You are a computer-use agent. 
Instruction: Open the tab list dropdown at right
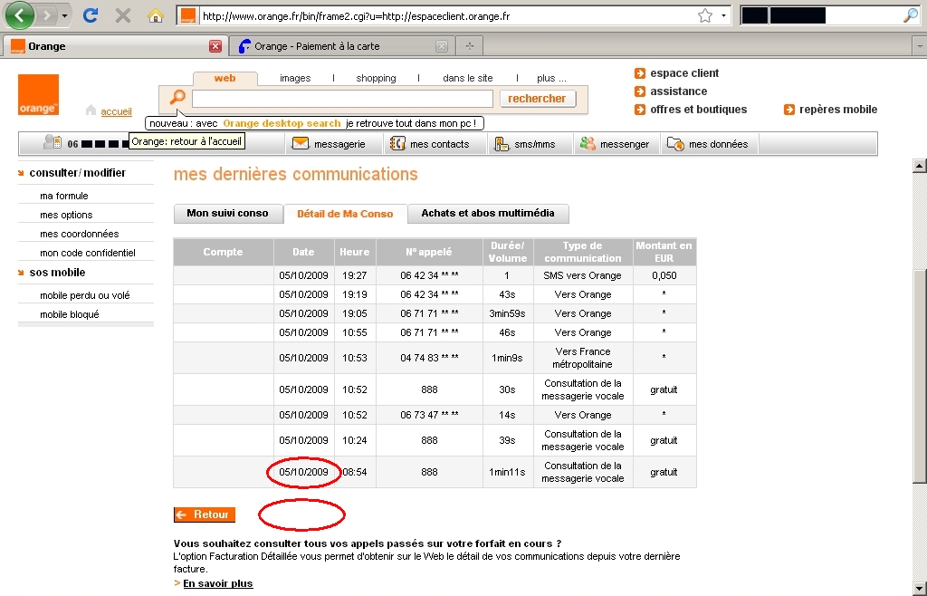[920, 46]
